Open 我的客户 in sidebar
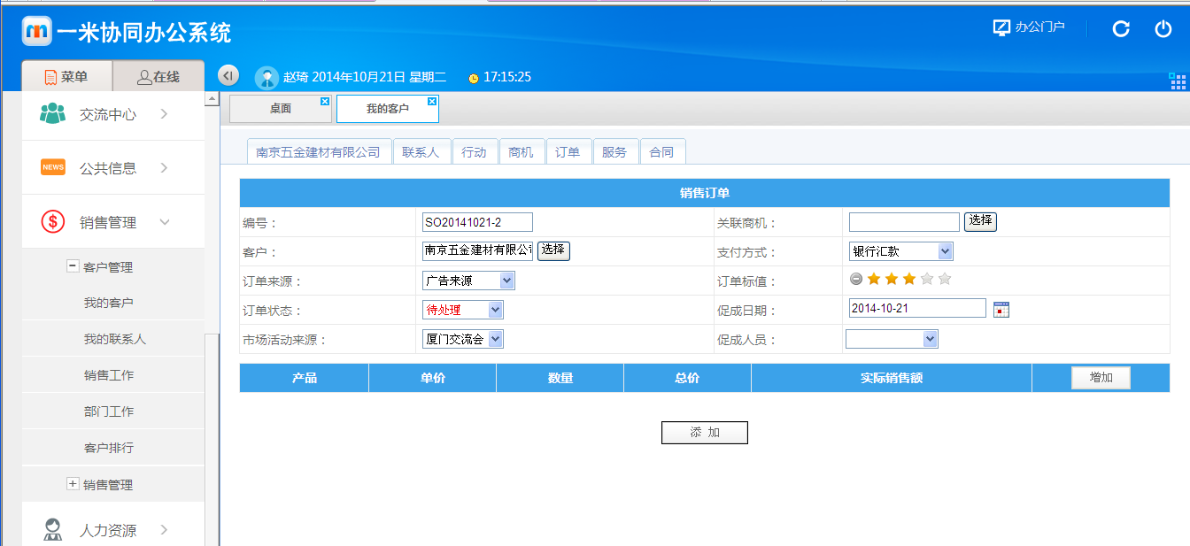 [x=109, y=303]
